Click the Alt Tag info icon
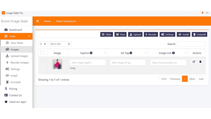Image resolution: width=211 pixels, height=119 pixels. click(131, 53)
